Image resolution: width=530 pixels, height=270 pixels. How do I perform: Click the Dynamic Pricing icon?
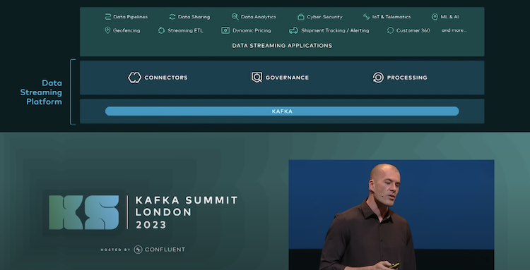(225, 30)
